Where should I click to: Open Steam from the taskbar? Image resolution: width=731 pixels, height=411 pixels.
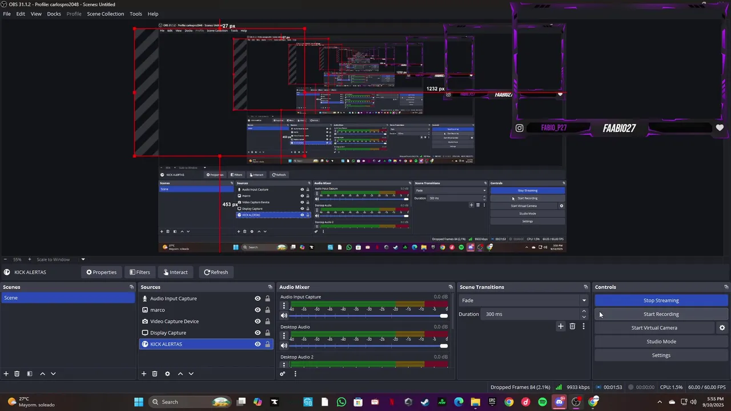425,402
